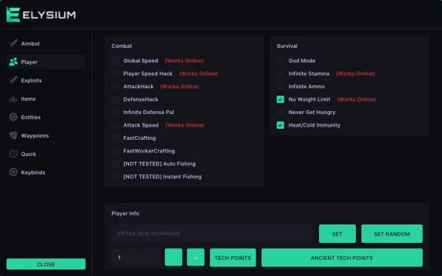Click the Player people icon in sidebar

[13, 62]
